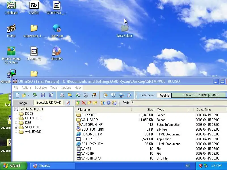Open the Help menu
The image size is (227, 170).
[77, 88]
